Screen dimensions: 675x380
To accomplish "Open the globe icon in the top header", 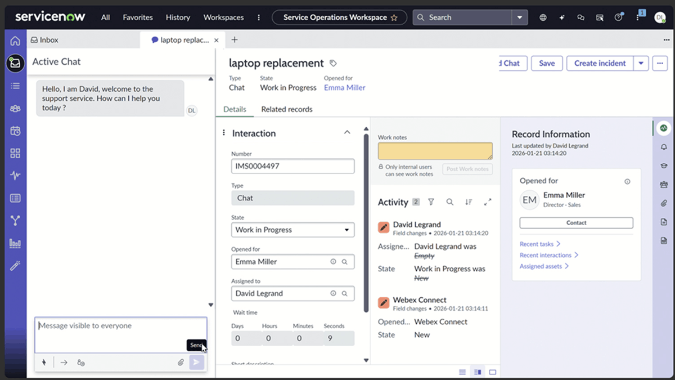I will 543,17.
